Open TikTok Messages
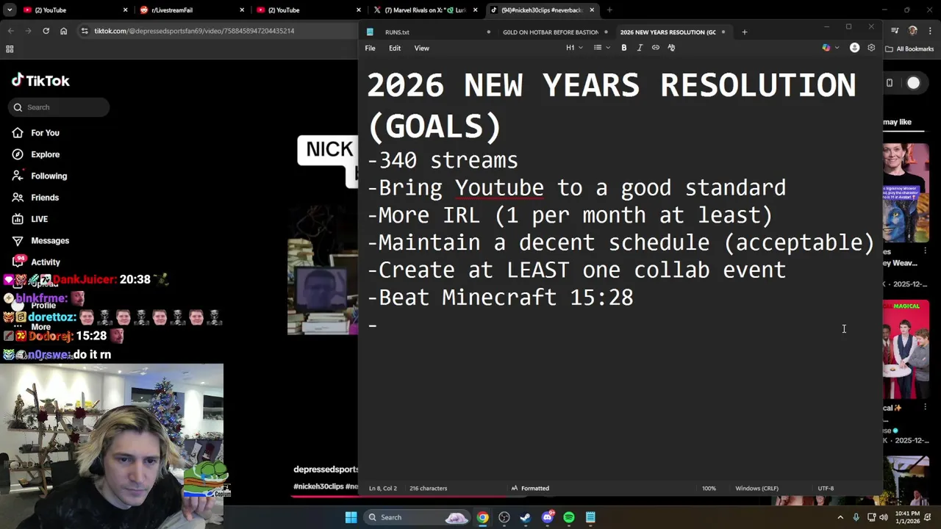 coord(40,241)
